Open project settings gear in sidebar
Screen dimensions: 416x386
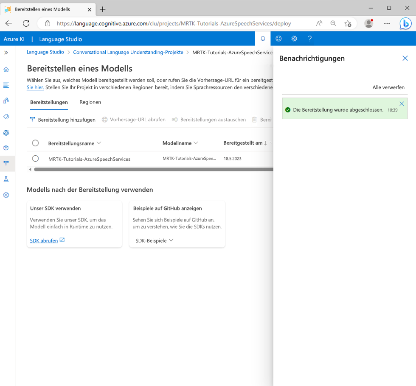pyautogui.click(x=6, y=195)
